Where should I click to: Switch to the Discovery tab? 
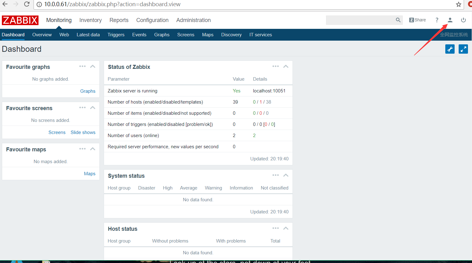(231, 35)
